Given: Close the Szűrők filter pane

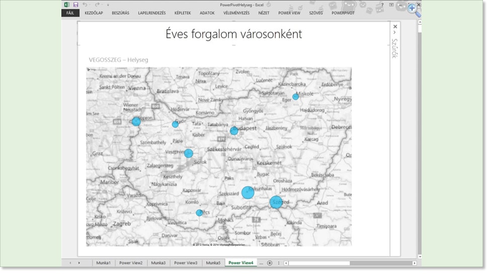Looking at the screenshot, I should [395, 26].
